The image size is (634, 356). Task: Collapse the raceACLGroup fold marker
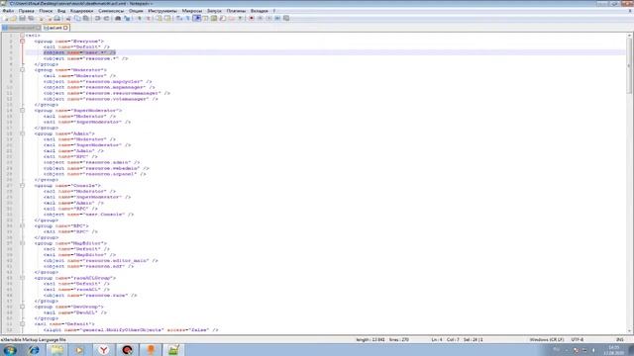click(x=22, y=278)
